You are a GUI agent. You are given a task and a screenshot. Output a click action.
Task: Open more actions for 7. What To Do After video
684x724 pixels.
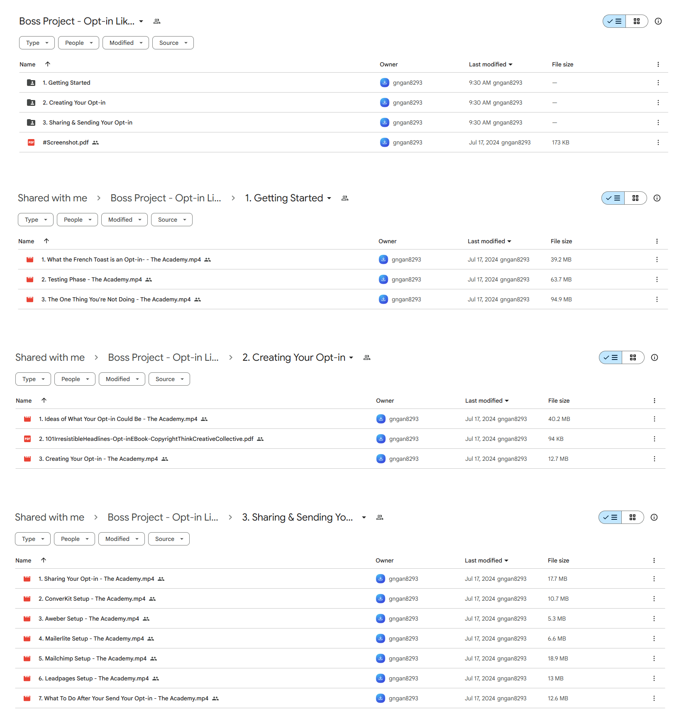tap(654, 698)
